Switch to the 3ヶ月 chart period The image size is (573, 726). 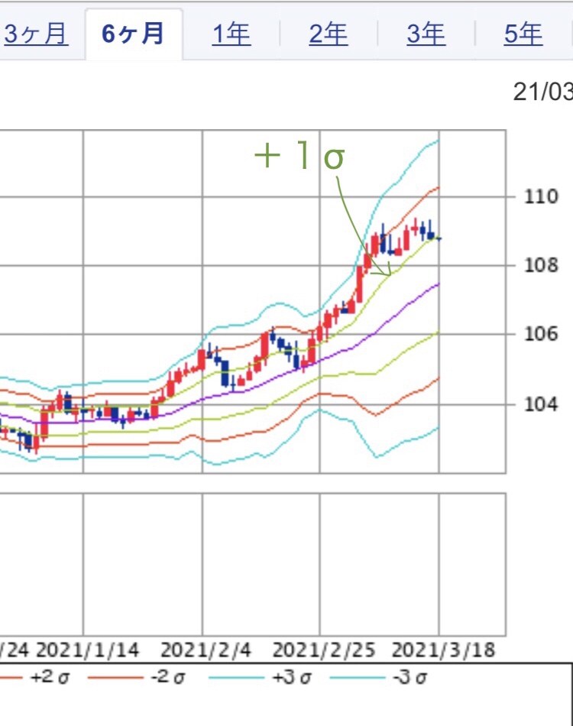[x=36, y=34]
